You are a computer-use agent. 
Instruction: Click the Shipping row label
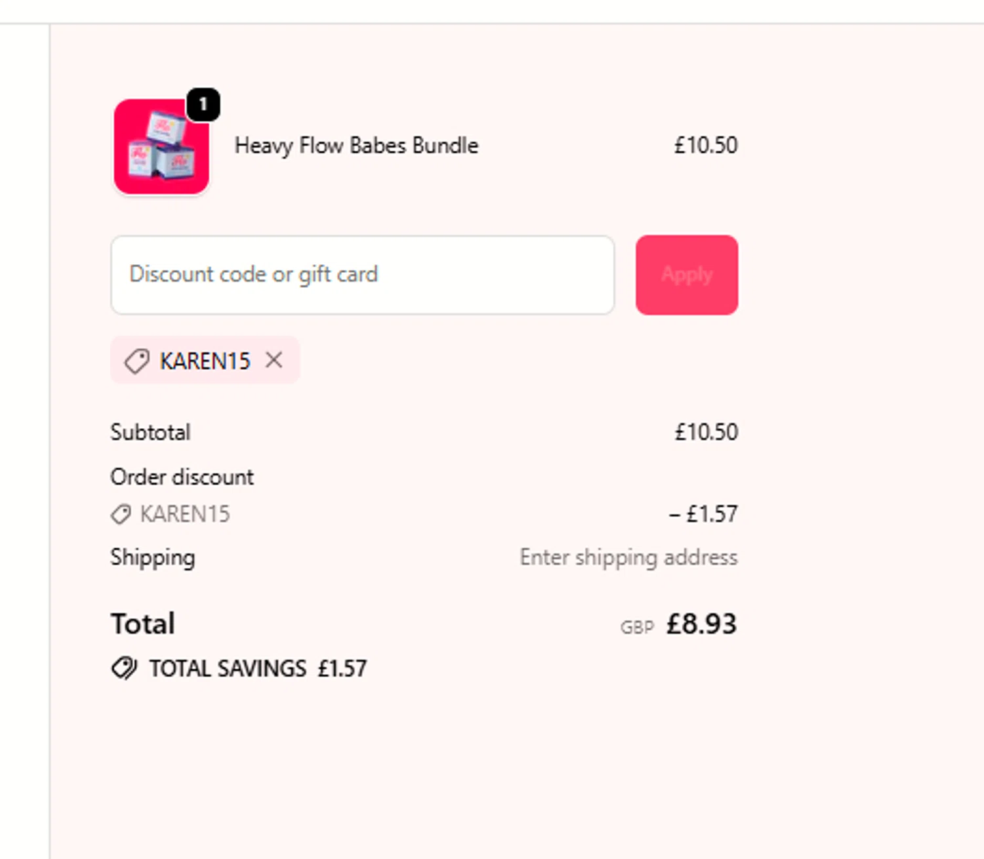[153, 557]
